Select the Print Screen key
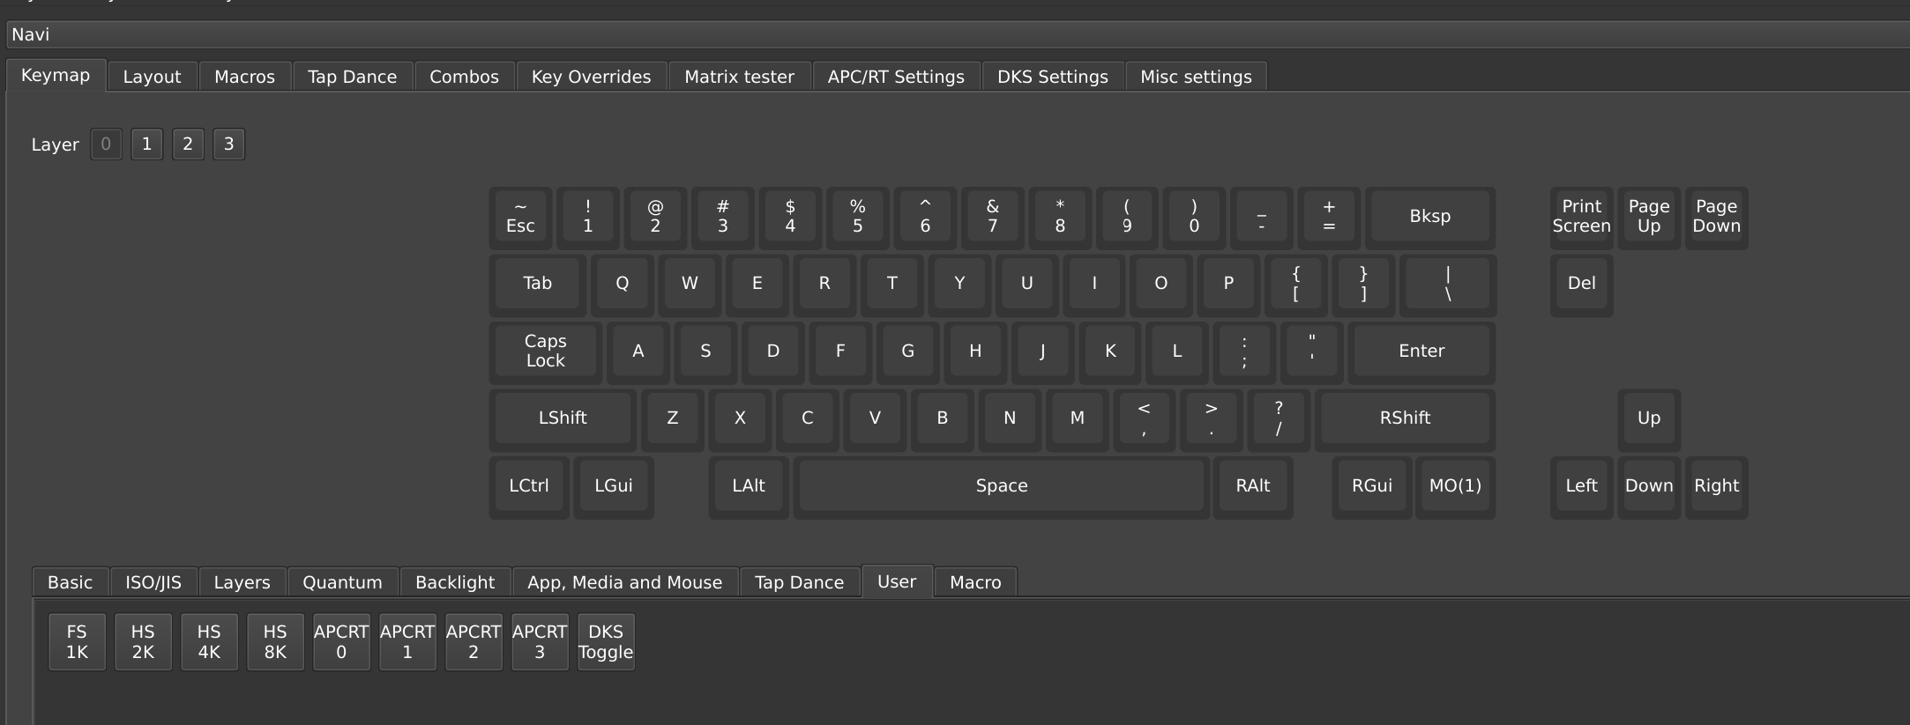This screenshot has height=725, width=1910. tap(1582, 217)
